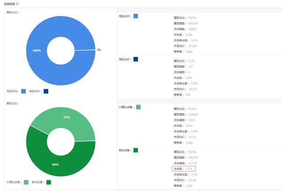
Task: Click 展现占比 row in 计算机设备 section
Action: 185,109
